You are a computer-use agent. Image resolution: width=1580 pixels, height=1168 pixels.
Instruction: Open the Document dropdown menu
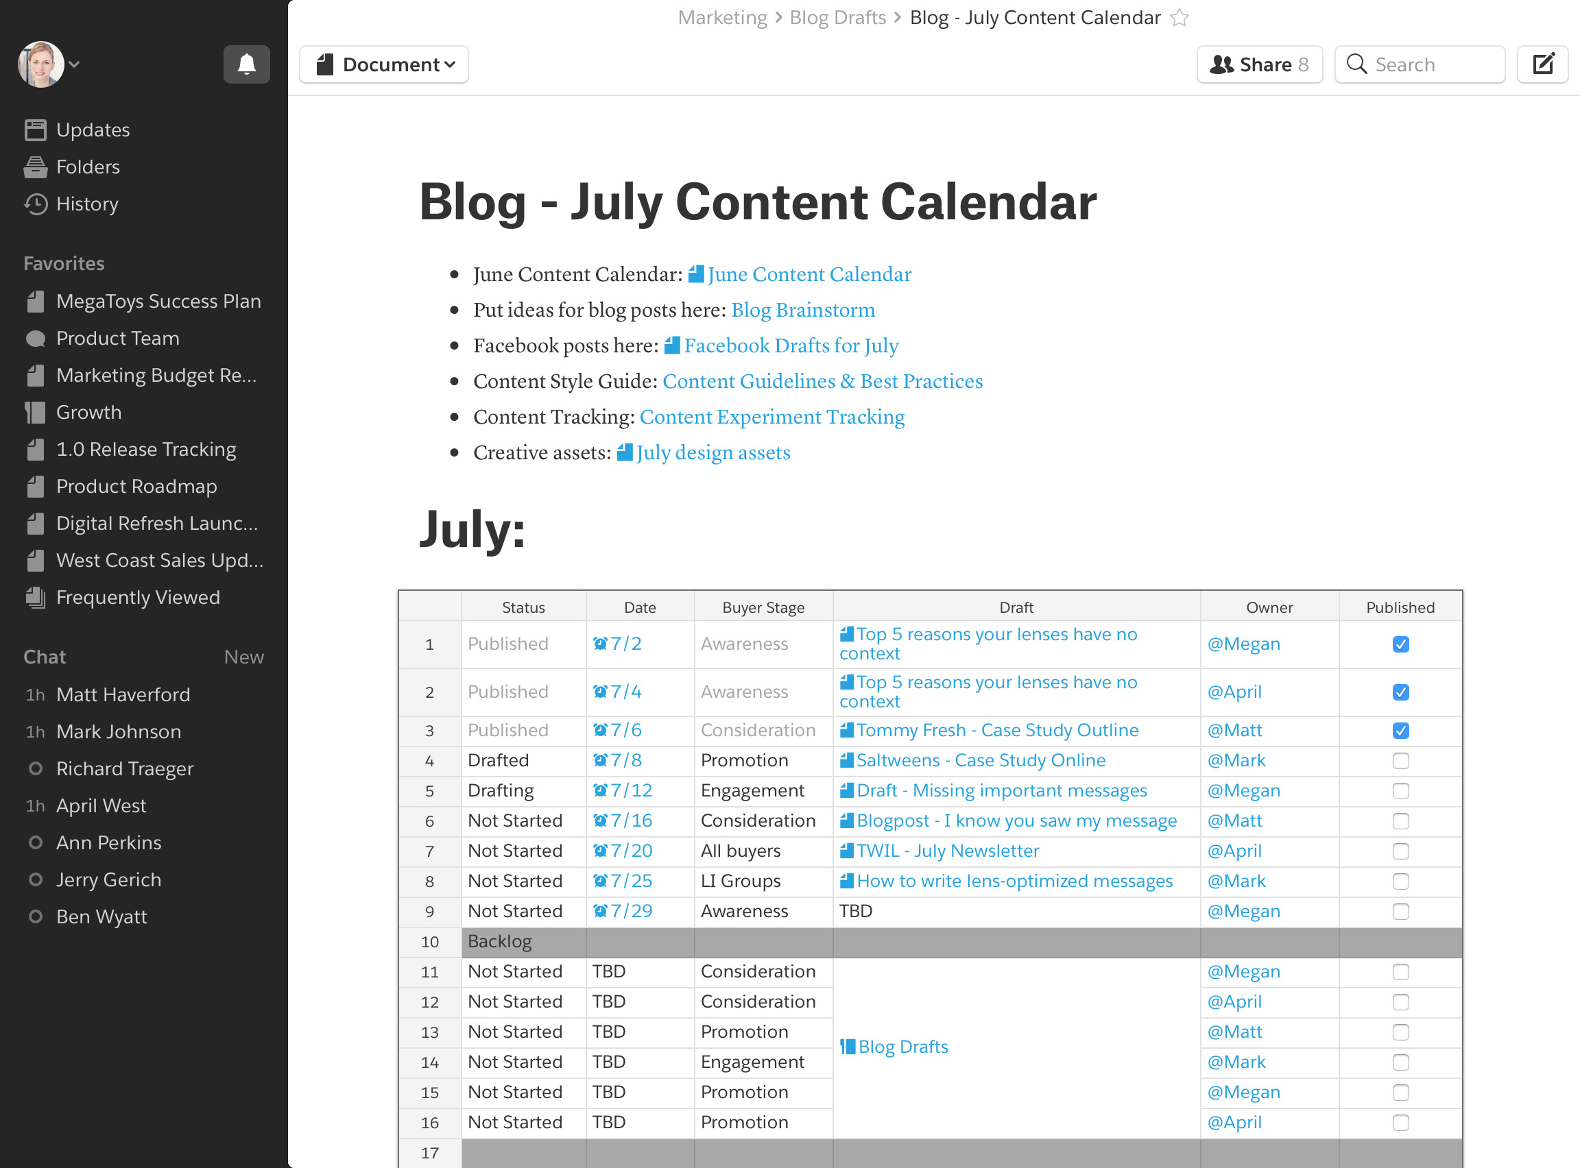384,64
